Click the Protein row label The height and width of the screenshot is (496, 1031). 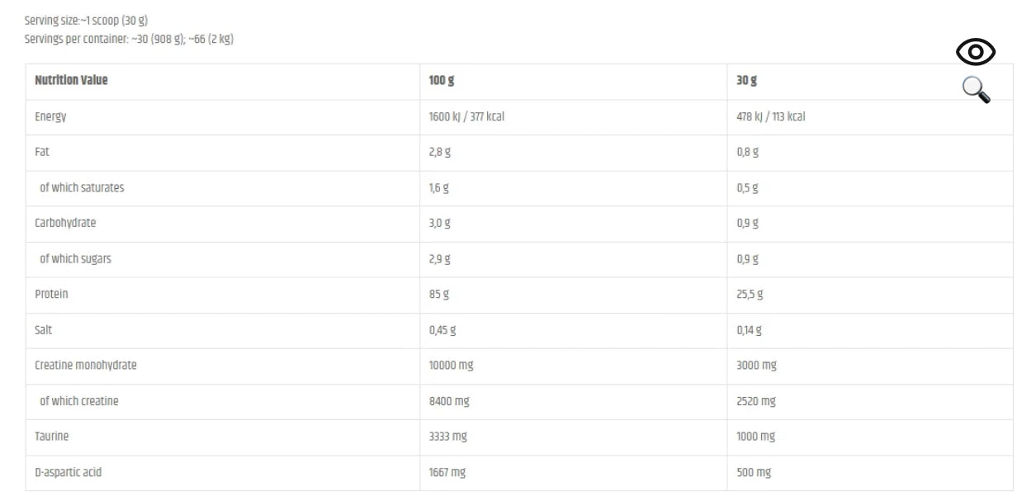[x=51, y=295]
